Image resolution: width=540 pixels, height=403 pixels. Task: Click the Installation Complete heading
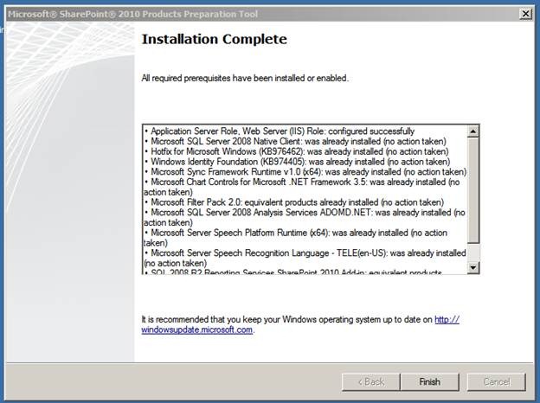coord(215,39)
